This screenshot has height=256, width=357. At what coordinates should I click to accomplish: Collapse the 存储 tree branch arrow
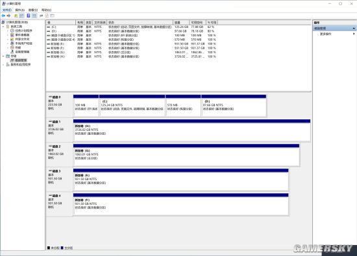[3, 56]
